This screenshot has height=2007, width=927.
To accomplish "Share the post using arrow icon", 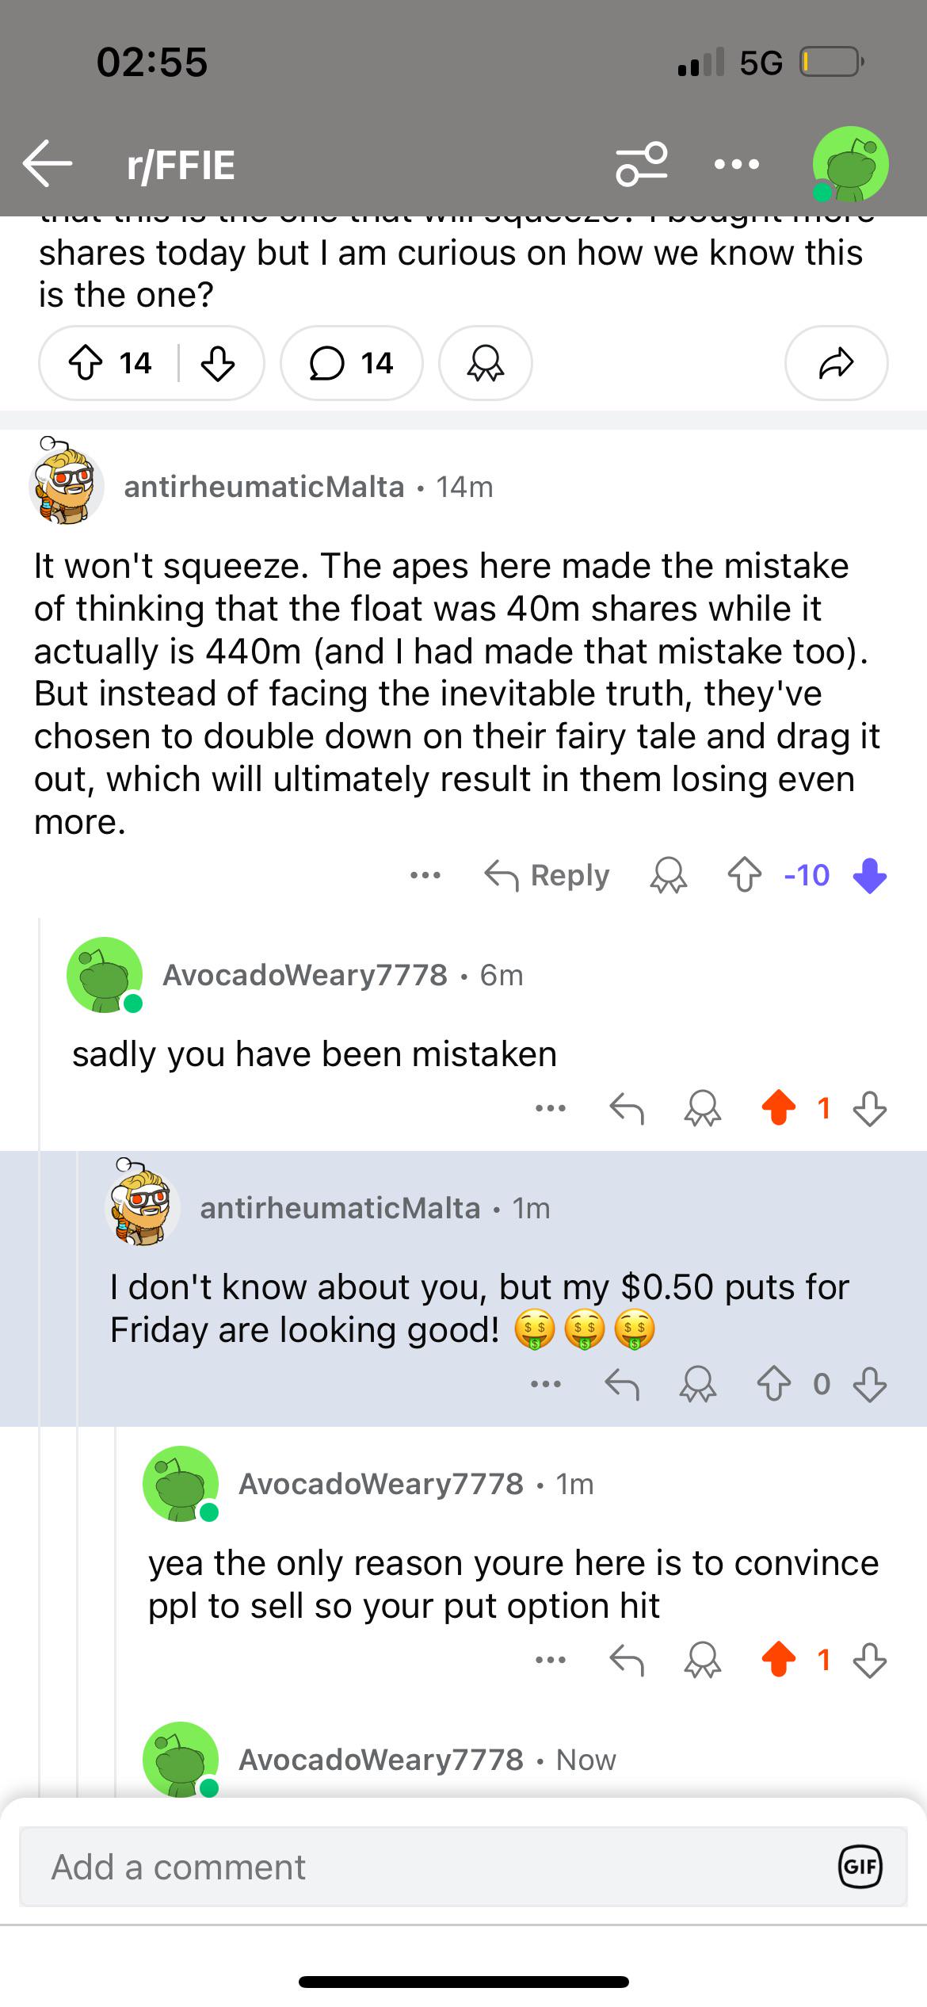I will pos(836,363).
